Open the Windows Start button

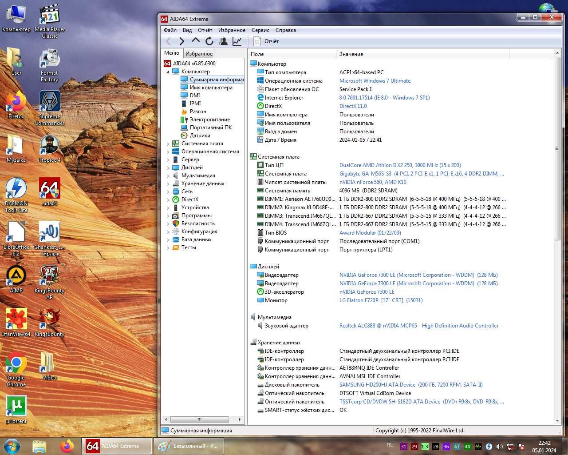tap(12, 446)
